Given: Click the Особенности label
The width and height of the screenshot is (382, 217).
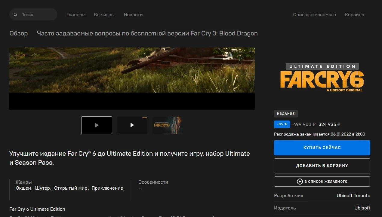Looking at the screenshot, I should [153, 182].
